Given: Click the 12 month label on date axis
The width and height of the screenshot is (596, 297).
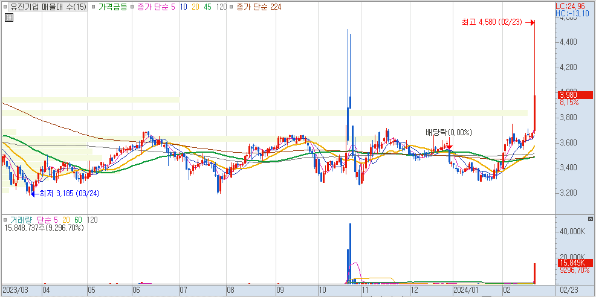Looking at the screenshot, I should tap(415, 290).
